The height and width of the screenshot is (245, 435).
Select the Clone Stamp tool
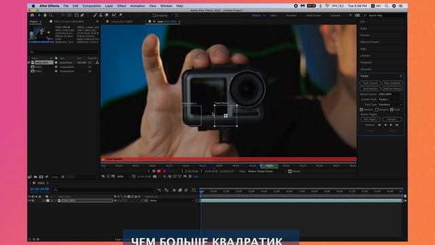tap(101, 15)
